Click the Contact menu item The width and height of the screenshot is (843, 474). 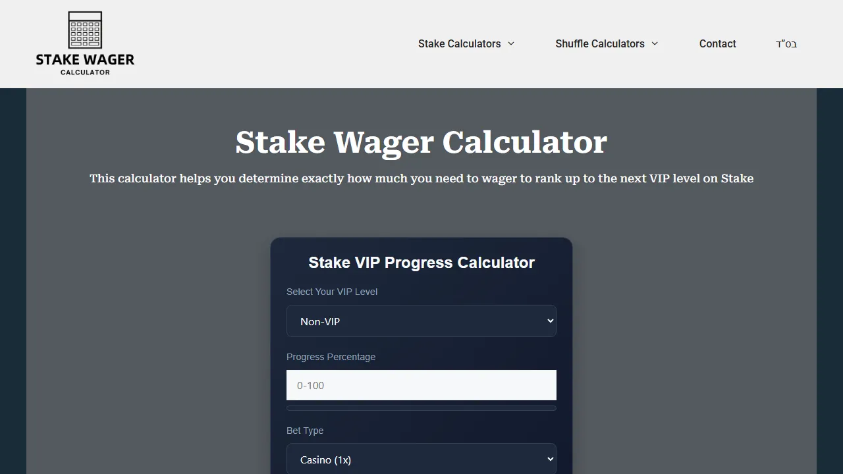(717, 43)
